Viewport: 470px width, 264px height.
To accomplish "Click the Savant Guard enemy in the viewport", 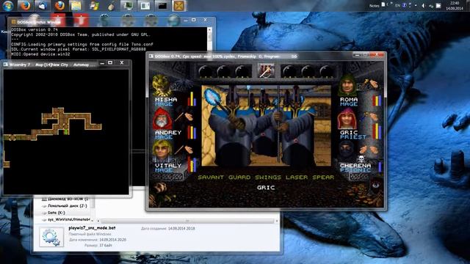I will coord(264,125).
